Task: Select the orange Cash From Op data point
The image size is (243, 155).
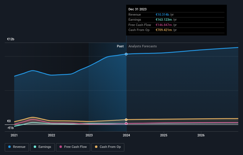Action: coord(126,120)
